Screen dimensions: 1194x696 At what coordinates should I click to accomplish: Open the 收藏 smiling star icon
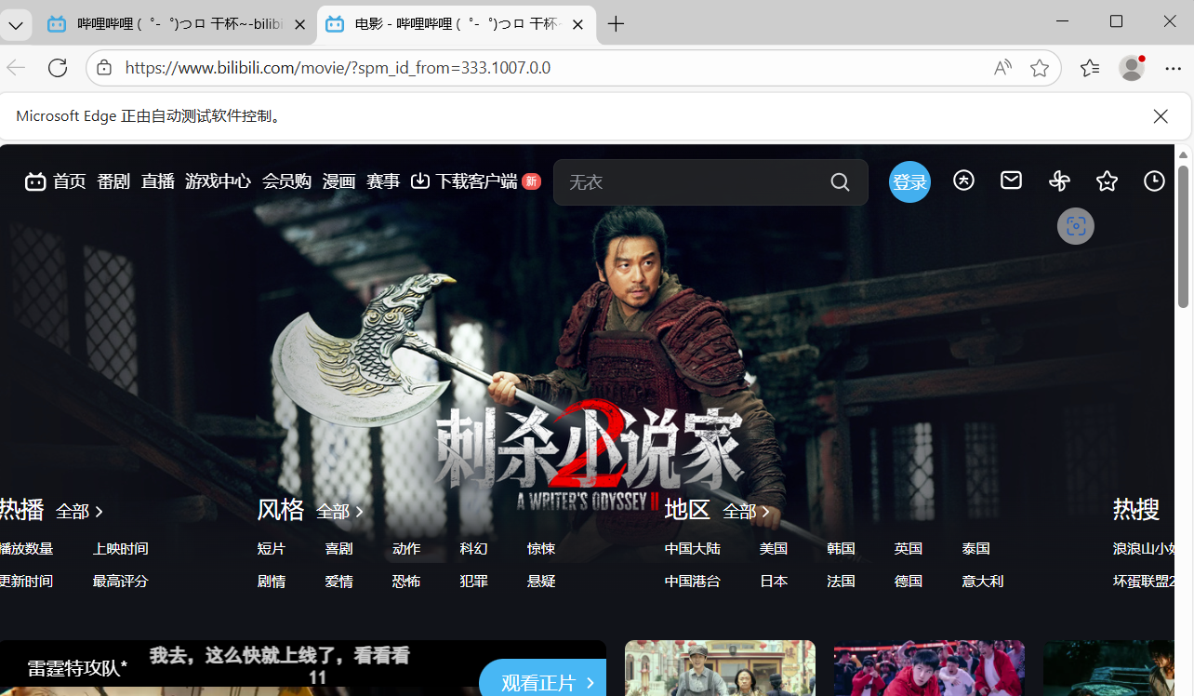[1107, 181]
